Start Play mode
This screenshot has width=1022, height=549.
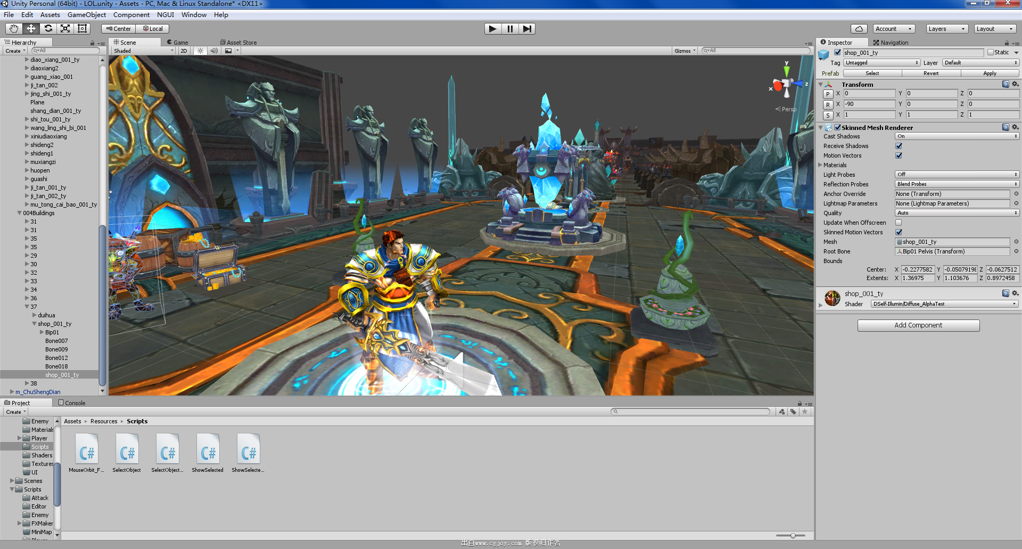click(493, 29)
